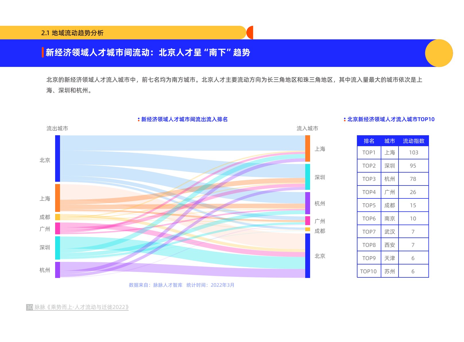The width and height of the screenshot is (464, 342).
Task: Click the '城市' table header
Action: 390,141
